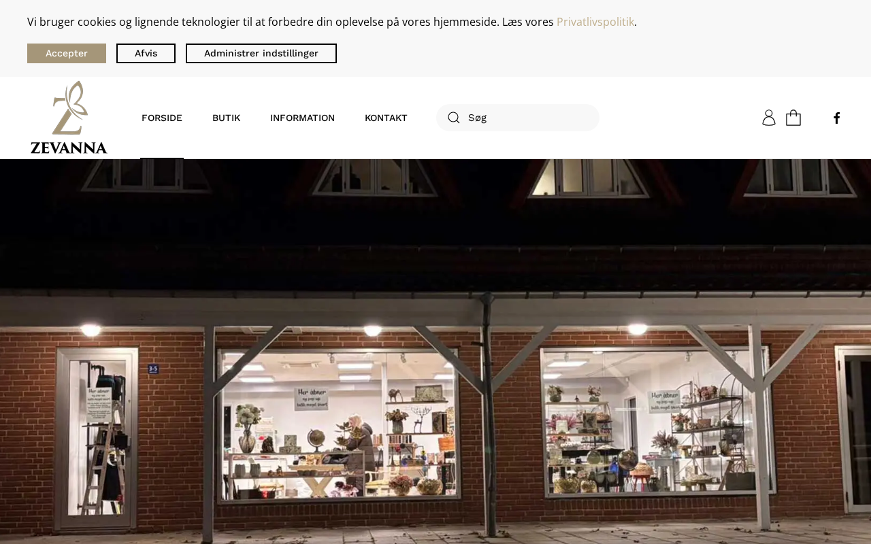Follow the Privatlivspolitik link
The height and width of the screenshot is (544, 871).
(x=595, y=22)
